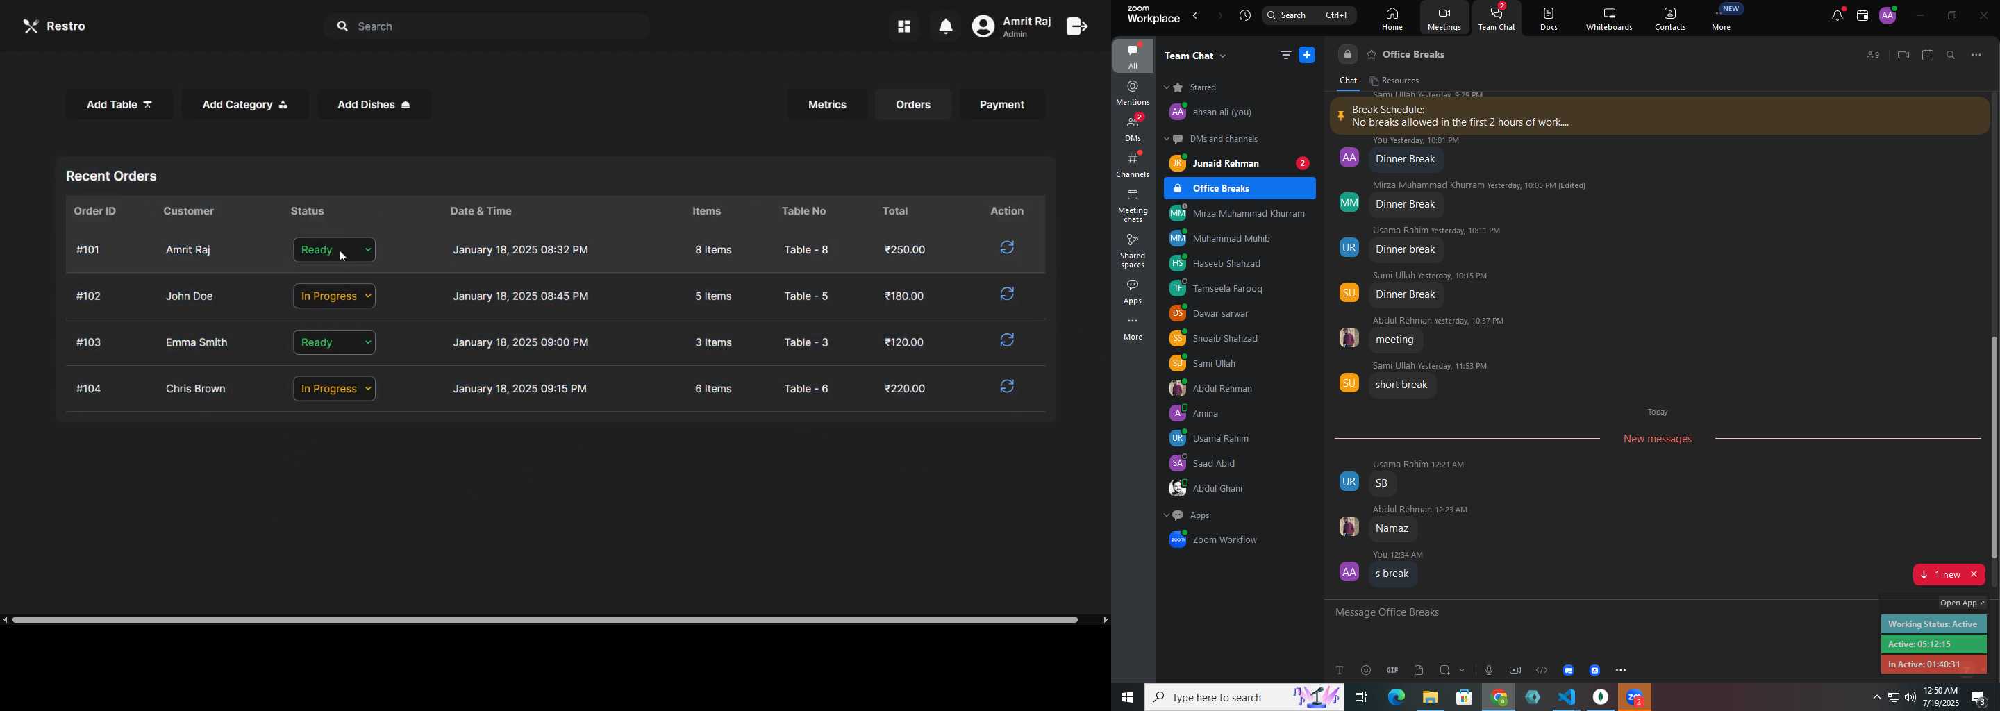Expand screenshot options arrow in composer

[1462, 670]
